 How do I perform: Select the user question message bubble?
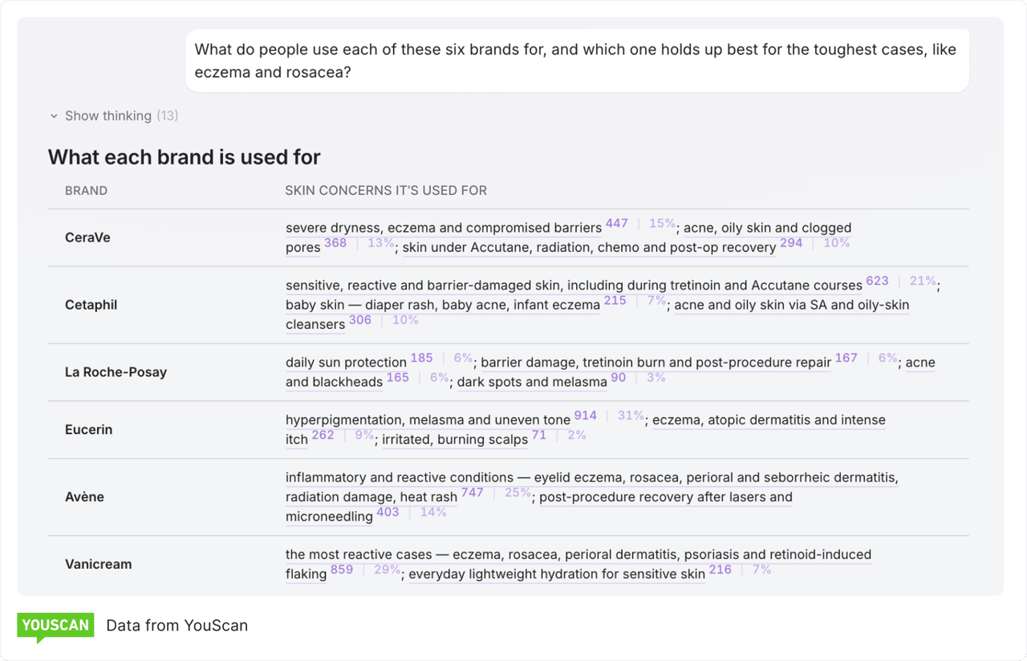(577, 61)
